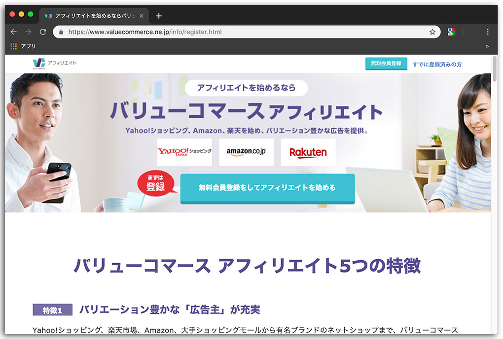
Task: Click the amazon.co.jp logo
Action: click(246, 152)
